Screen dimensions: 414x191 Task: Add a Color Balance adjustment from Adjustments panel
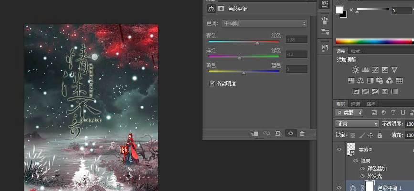pos(361,81)
